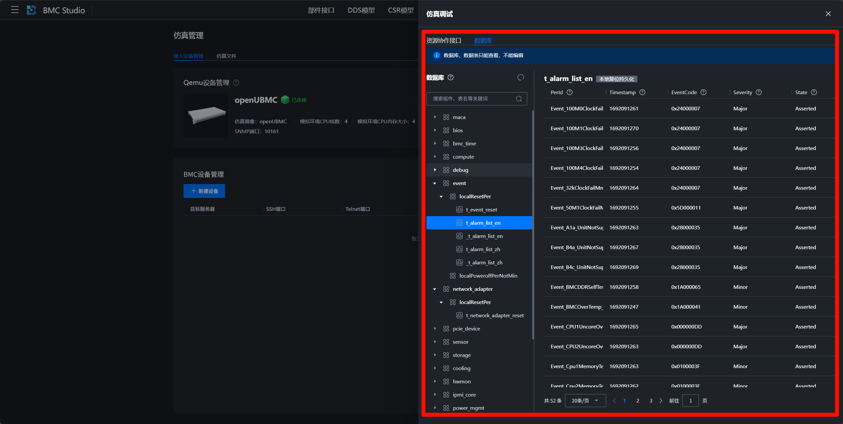This screenshot has height=424, width=843.
Task: Click the 新建设备 button
Action: (204, 191)
